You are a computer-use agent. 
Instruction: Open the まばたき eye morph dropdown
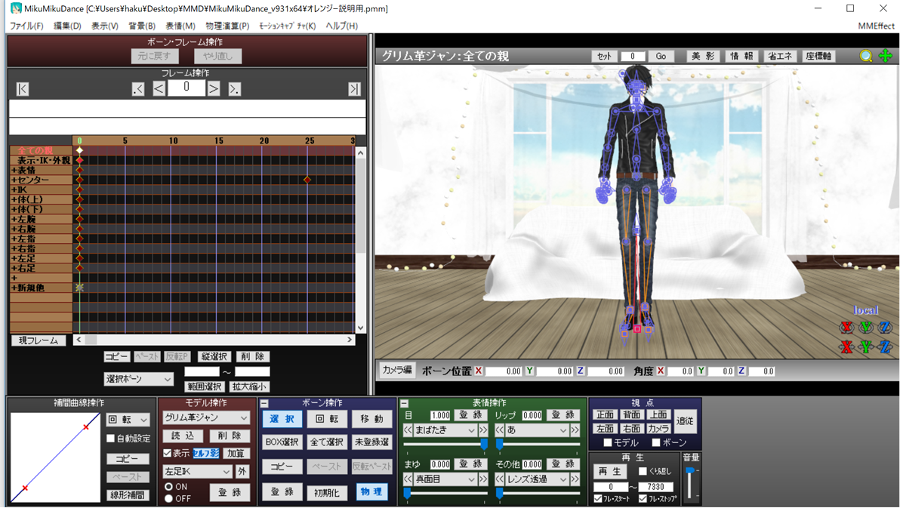point(445,430)
